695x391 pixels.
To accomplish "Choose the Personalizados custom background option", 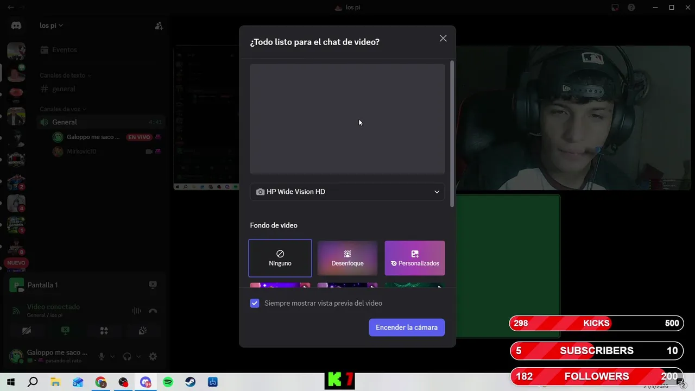I will coord(415,258).
